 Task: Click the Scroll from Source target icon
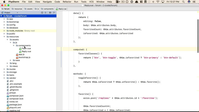pos(42,12)
